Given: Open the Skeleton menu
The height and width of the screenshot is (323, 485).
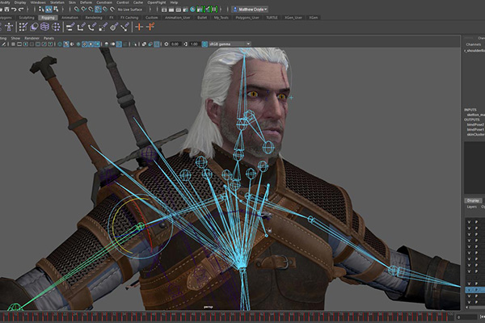Looking at the screenshot, I should pyautogui.click(x=57, y=2).
